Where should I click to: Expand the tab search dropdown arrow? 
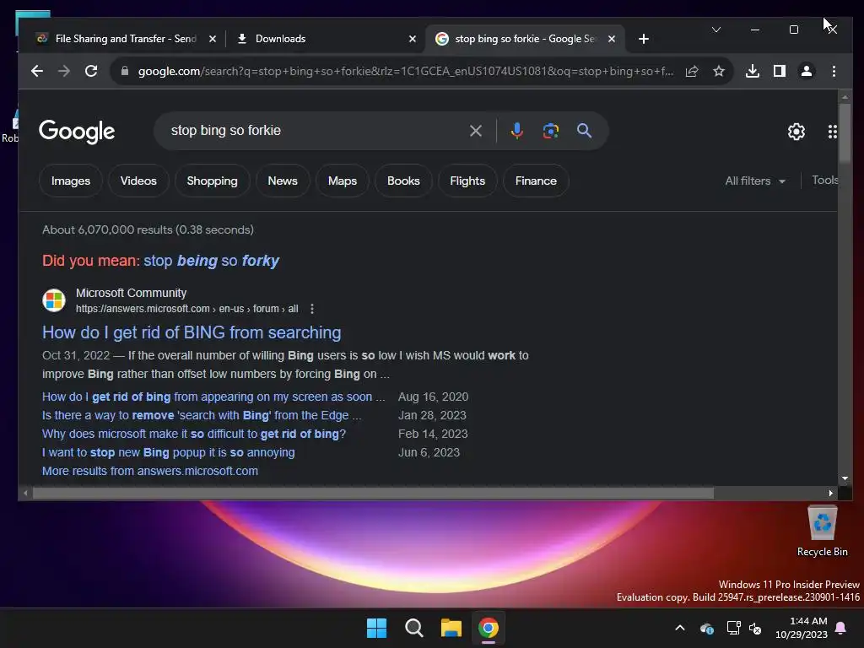click(x=715, y=30)
